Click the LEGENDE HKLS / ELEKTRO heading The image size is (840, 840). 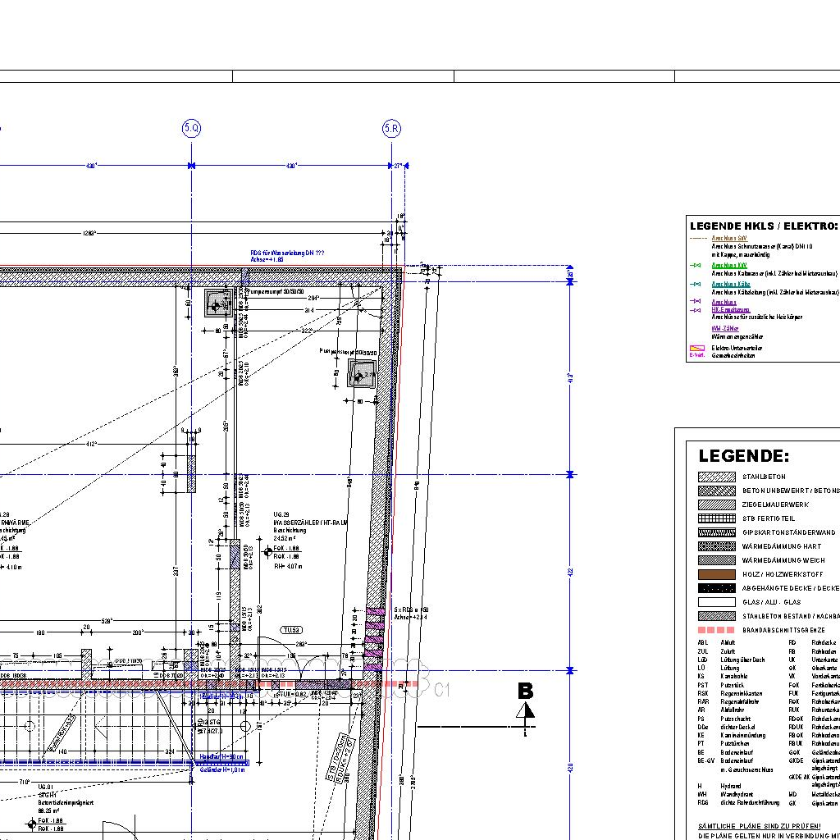point(763,226)
